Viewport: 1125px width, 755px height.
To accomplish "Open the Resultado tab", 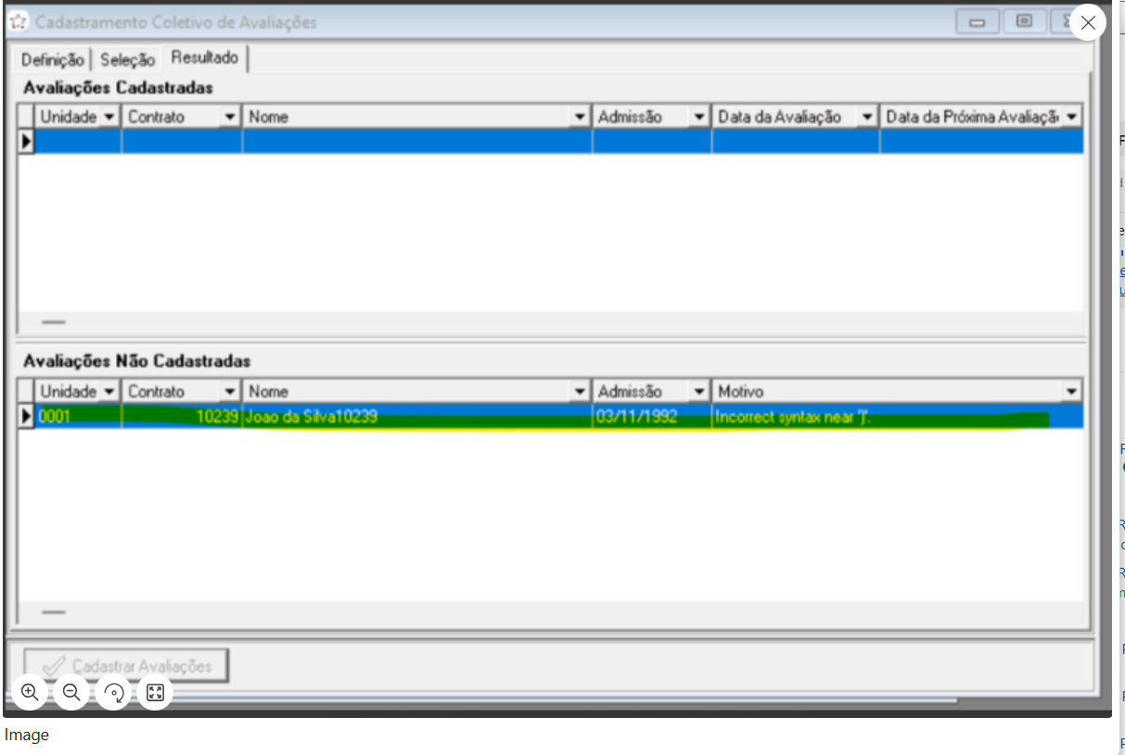I will click(204, 58).
